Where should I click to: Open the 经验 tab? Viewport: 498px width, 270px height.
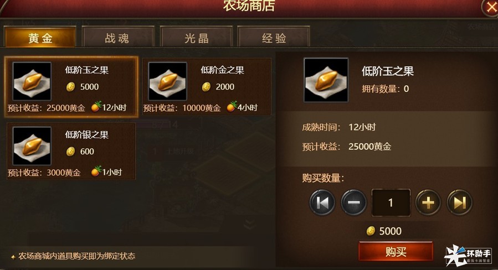(x=274, y=38)
